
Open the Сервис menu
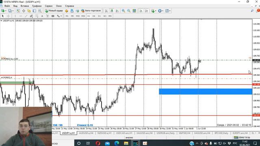(x=49, y=6)
